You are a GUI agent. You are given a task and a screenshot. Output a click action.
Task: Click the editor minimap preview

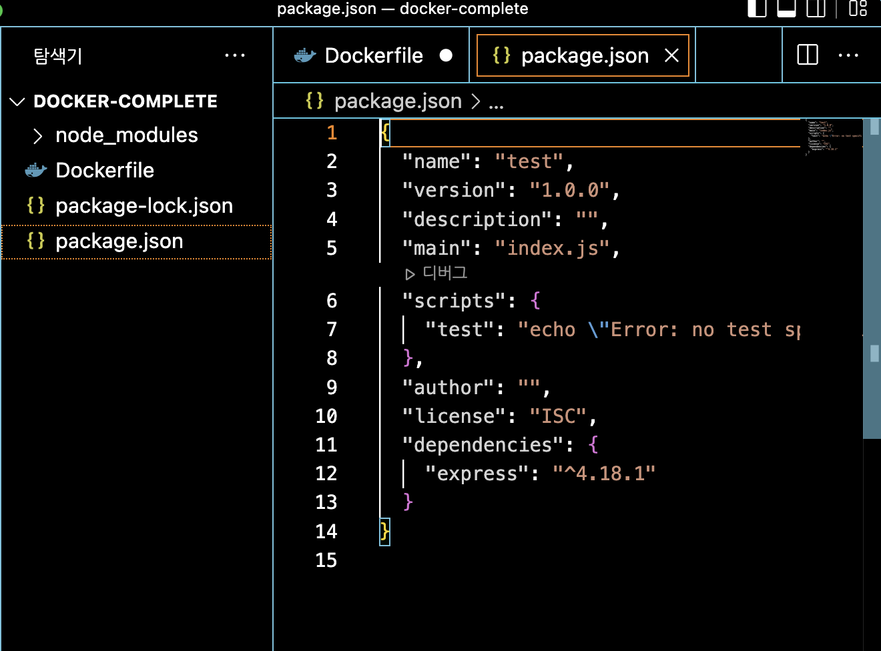pyautogui.click(x=833, y=138)
